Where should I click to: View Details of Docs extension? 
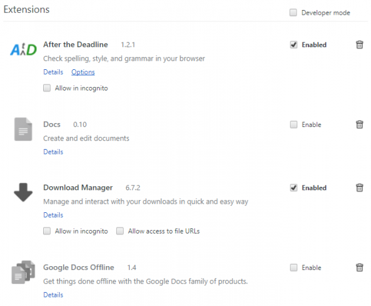[x=53, y=152]
